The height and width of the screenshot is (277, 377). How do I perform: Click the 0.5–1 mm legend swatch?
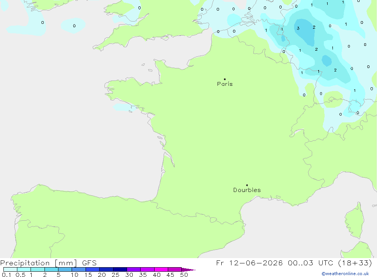coord(24,269)
